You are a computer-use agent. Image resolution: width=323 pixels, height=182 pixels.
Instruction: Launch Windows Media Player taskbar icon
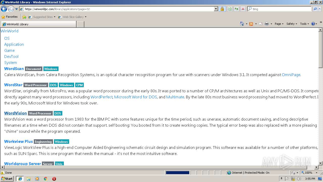pyautogui.click(x=37, y=179)
